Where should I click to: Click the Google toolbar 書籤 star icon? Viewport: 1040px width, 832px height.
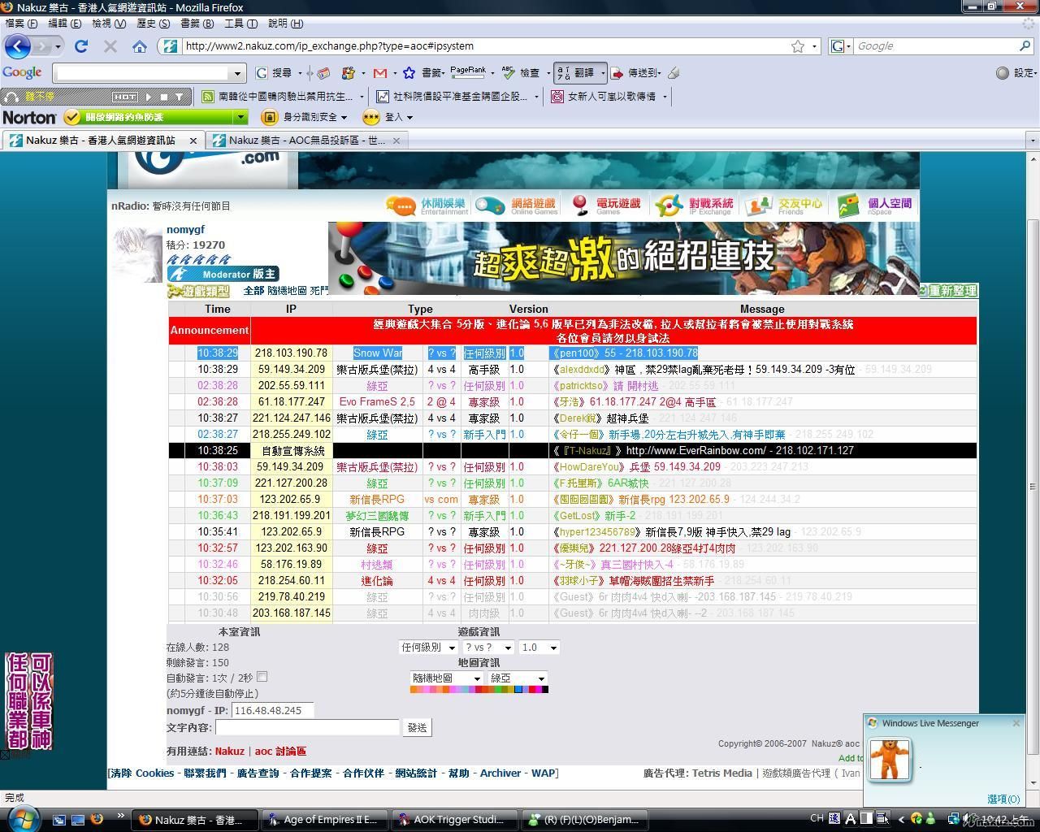coord(409,73)
